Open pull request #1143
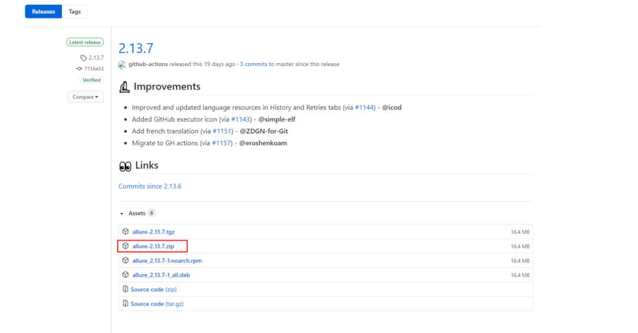 coord(240,119)
